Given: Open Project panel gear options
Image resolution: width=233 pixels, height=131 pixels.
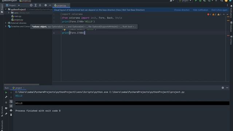Looking at the screenshot, I should [x=46, y=5].
